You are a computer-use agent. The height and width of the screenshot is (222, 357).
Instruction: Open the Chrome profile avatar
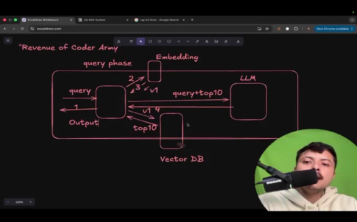pos(309,29)
